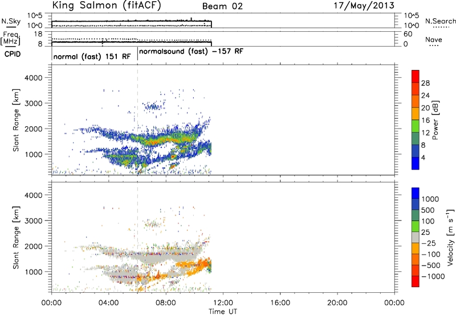Click the 'CPID' row label
The image size is (456, 315).
point(13,54)
